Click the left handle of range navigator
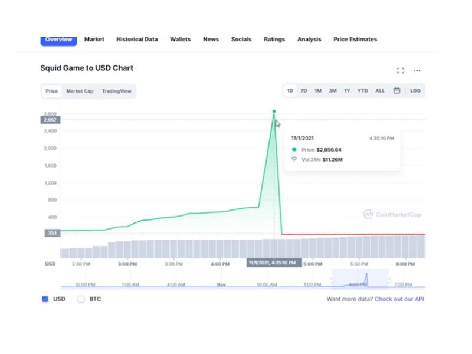This screenshot has width=472, height=354. tap(332, 278)
